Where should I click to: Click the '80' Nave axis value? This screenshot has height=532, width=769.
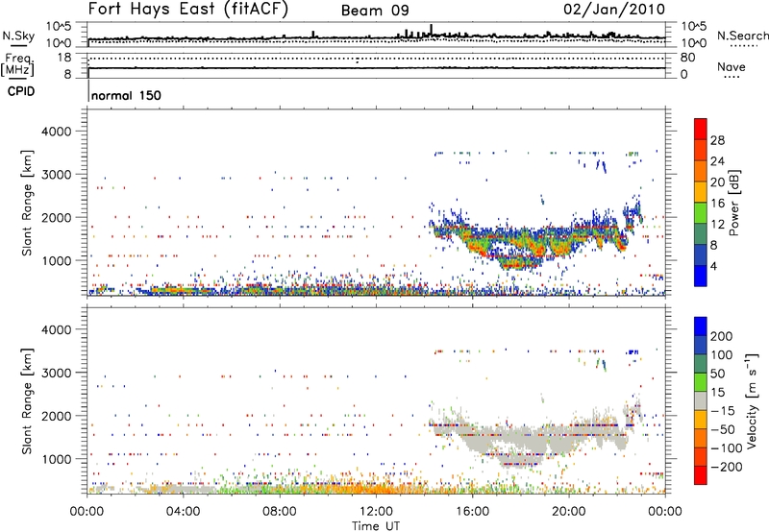688,58
